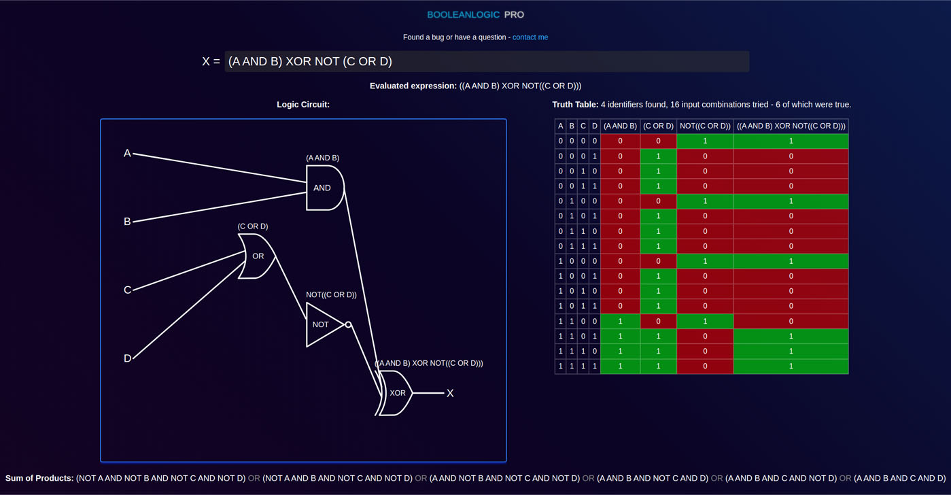Click green result cell in first table row
This screenshot has width=951, height=495.
click(x=791, y=141)
